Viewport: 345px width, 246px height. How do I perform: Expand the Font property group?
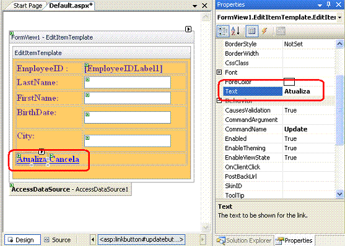tap(219, 72)
